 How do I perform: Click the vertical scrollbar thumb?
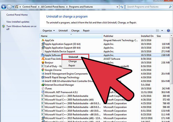coord(171,61)
